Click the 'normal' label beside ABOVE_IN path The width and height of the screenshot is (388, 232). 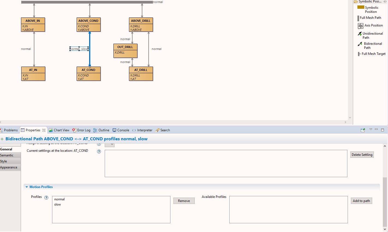(26, 49)
